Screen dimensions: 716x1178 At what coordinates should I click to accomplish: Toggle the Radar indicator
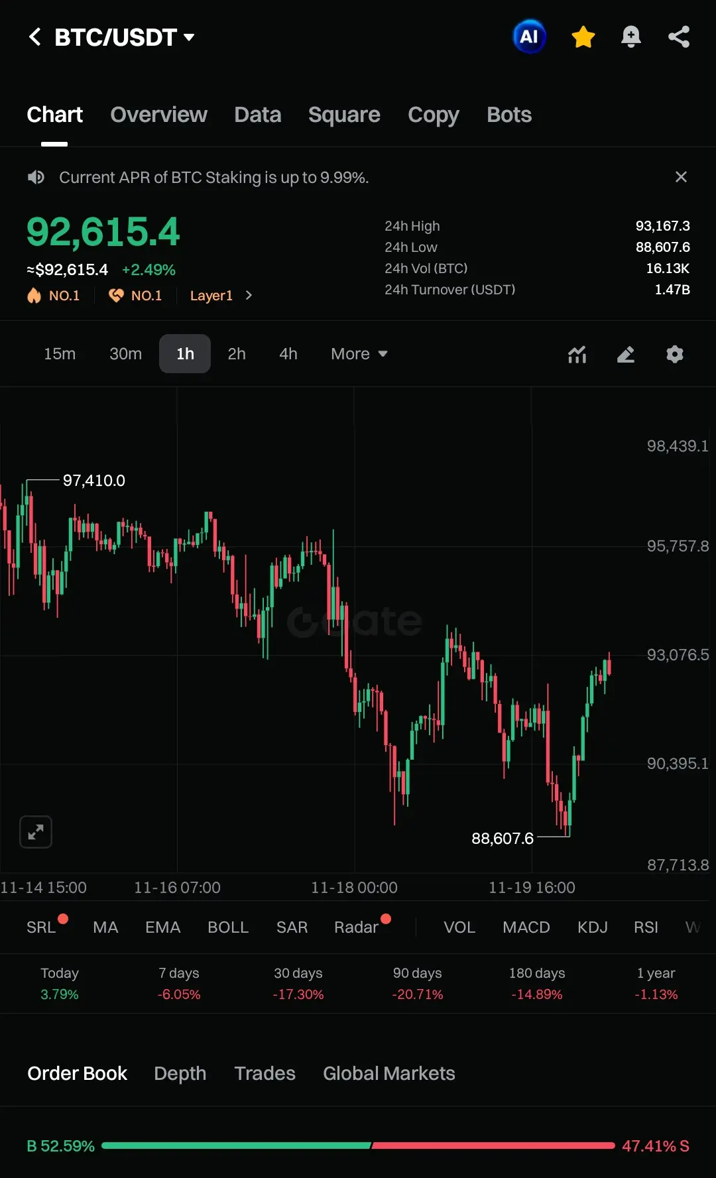pos(357,927)
